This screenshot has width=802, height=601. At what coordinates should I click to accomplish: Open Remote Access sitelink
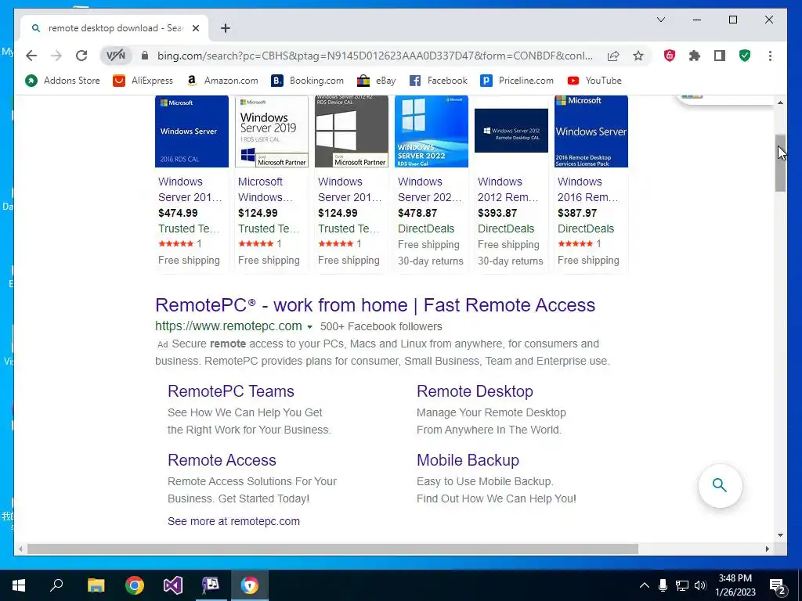coord(222,460)
